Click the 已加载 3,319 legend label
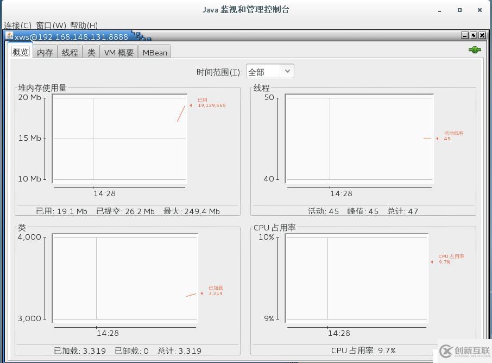The height and width of the screenshot is (363, 492). tap(216, 291)
